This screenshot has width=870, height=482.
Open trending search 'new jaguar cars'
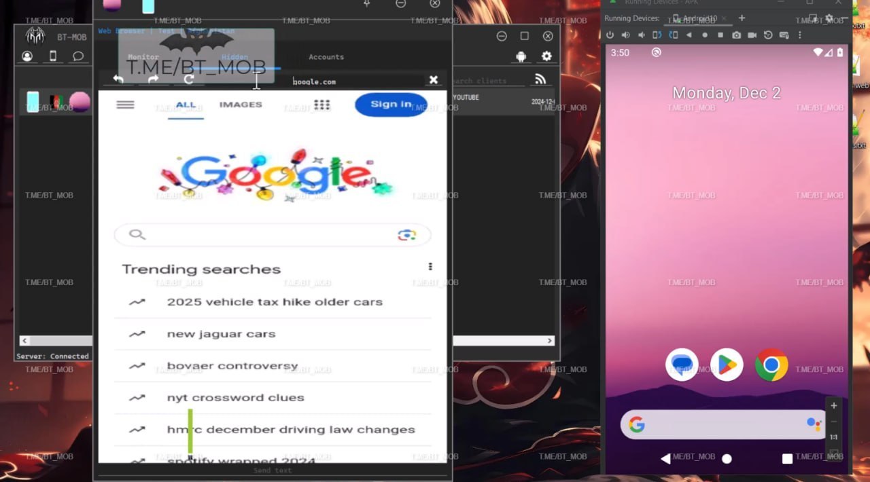click(x=221, y=334)
